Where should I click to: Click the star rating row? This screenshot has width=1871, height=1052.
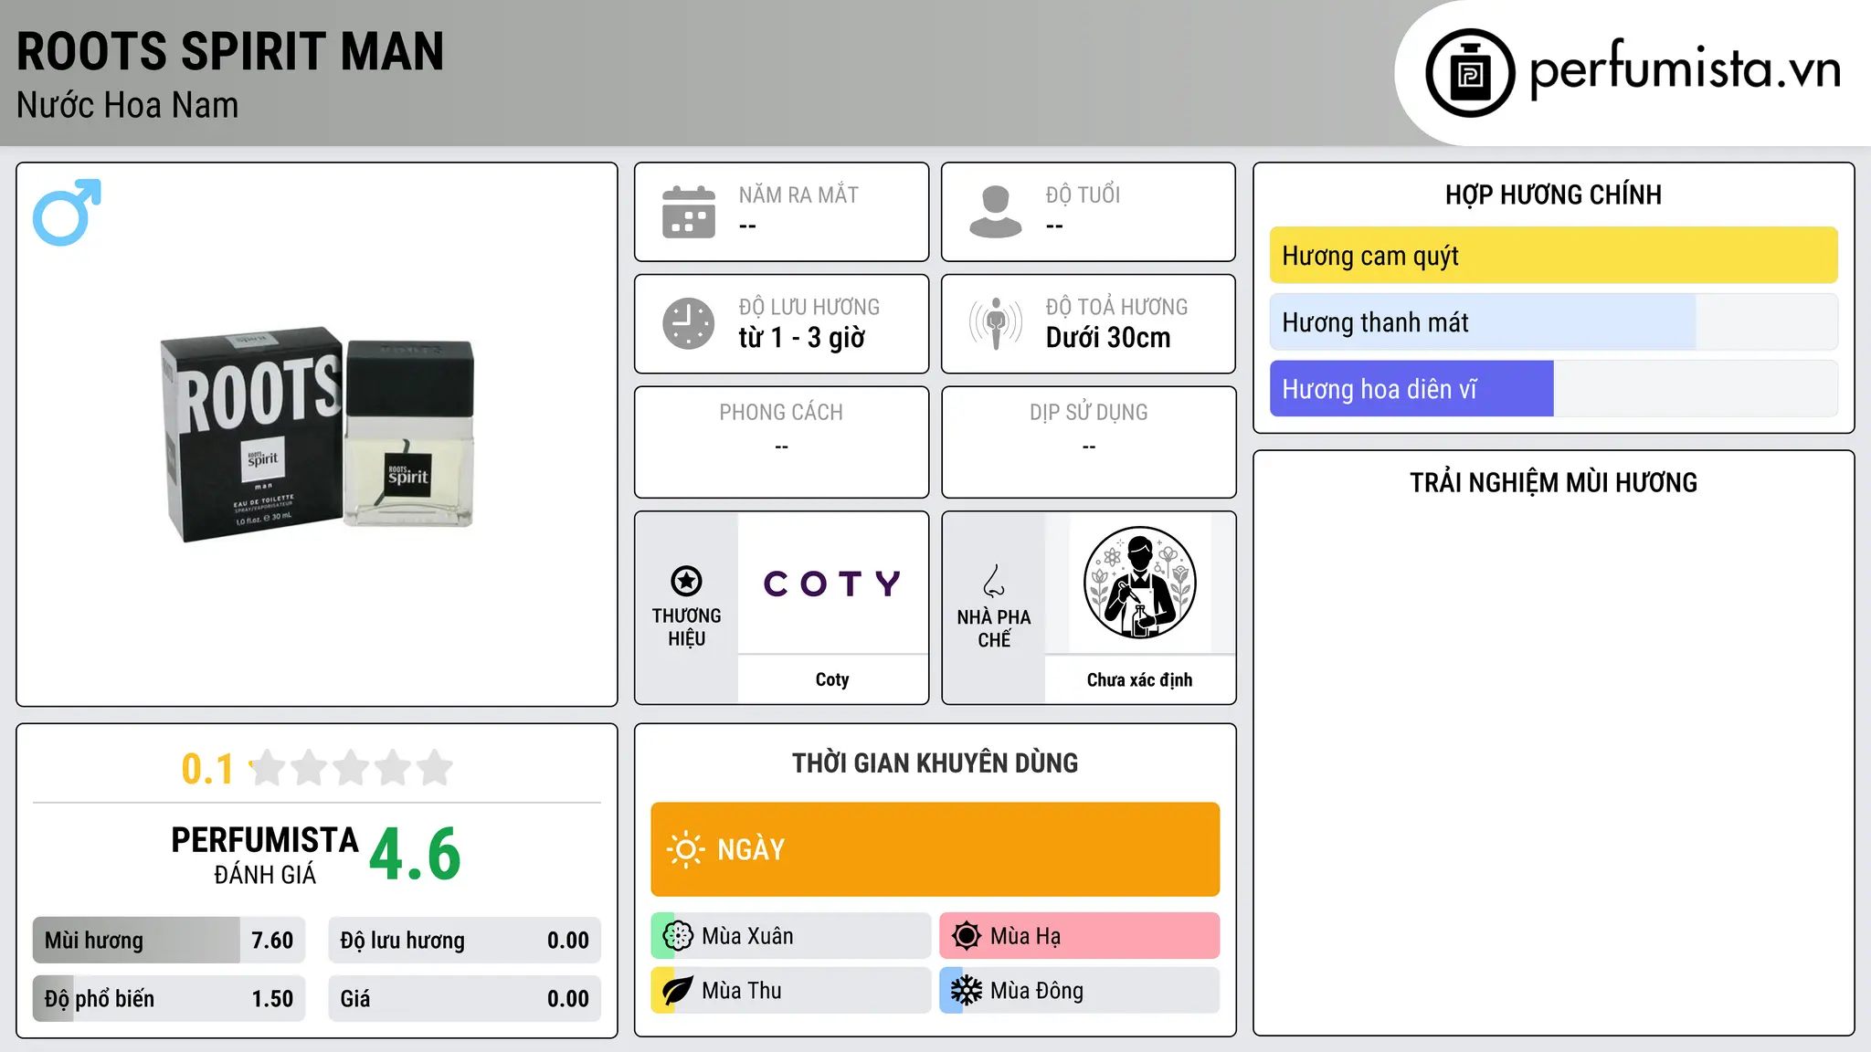coord(351,768)
